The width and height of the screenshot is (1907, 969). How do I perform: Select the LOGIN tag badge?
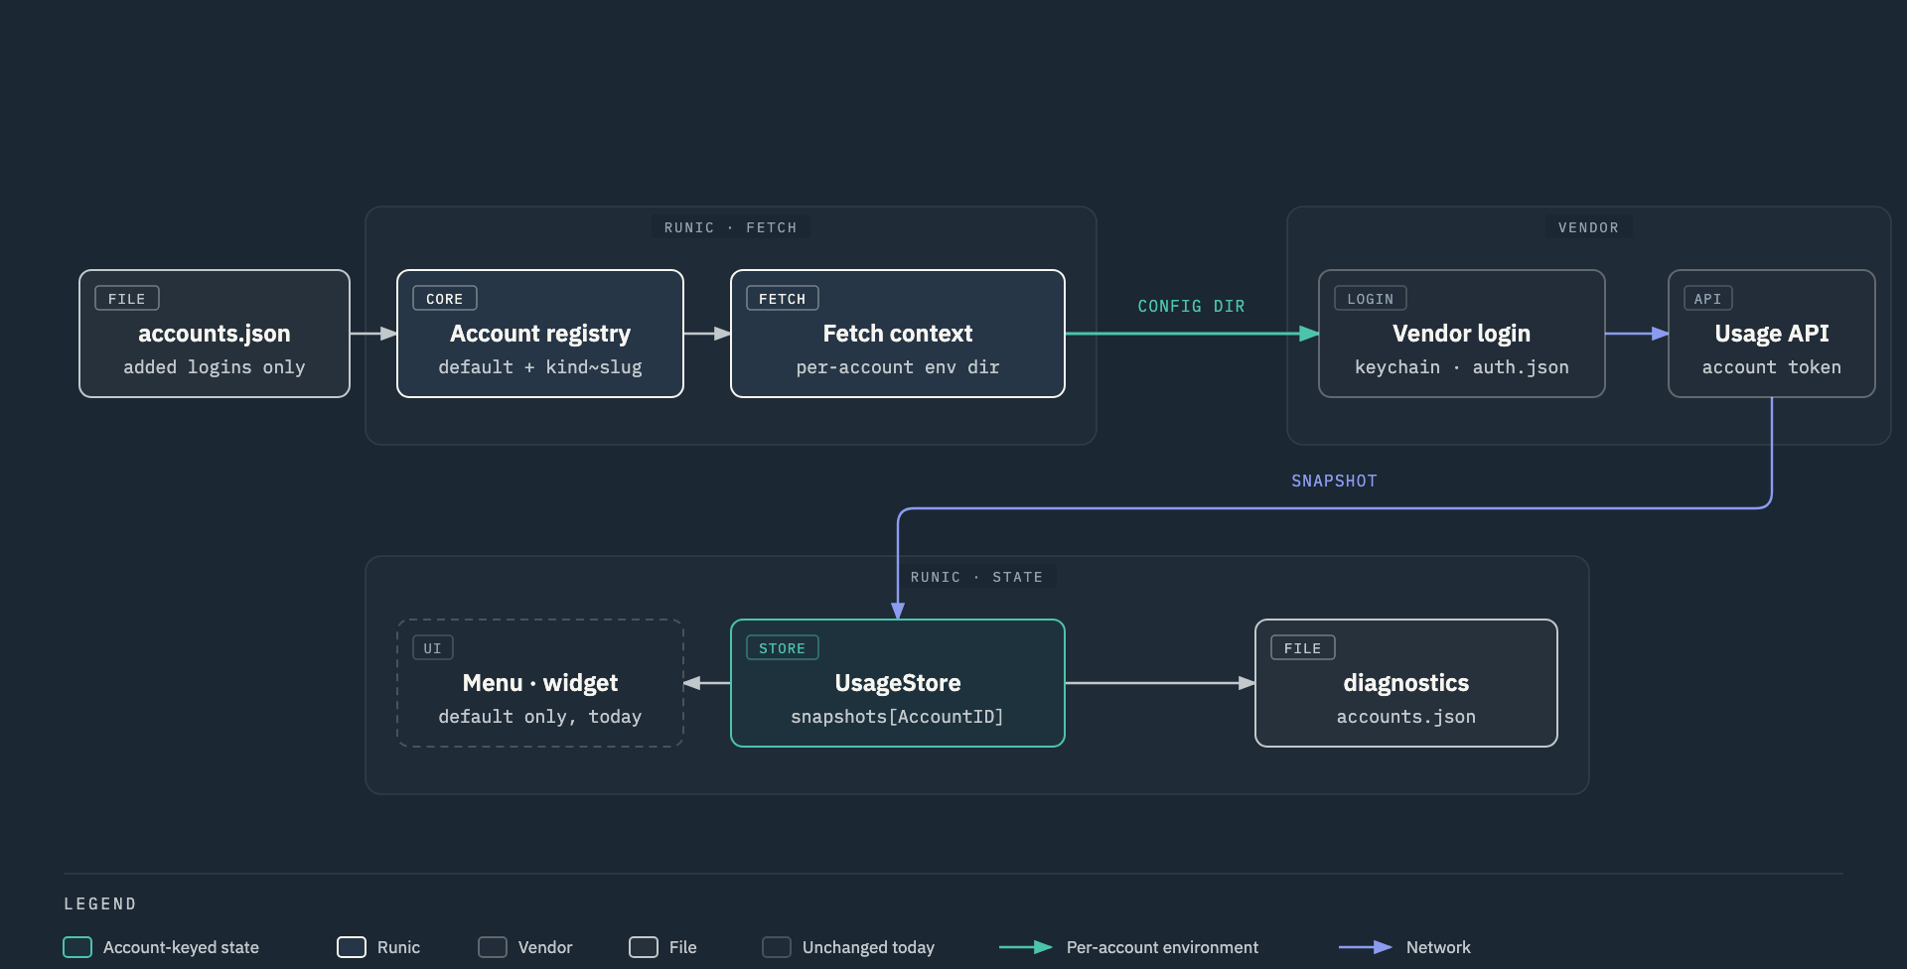point(1371,298)
